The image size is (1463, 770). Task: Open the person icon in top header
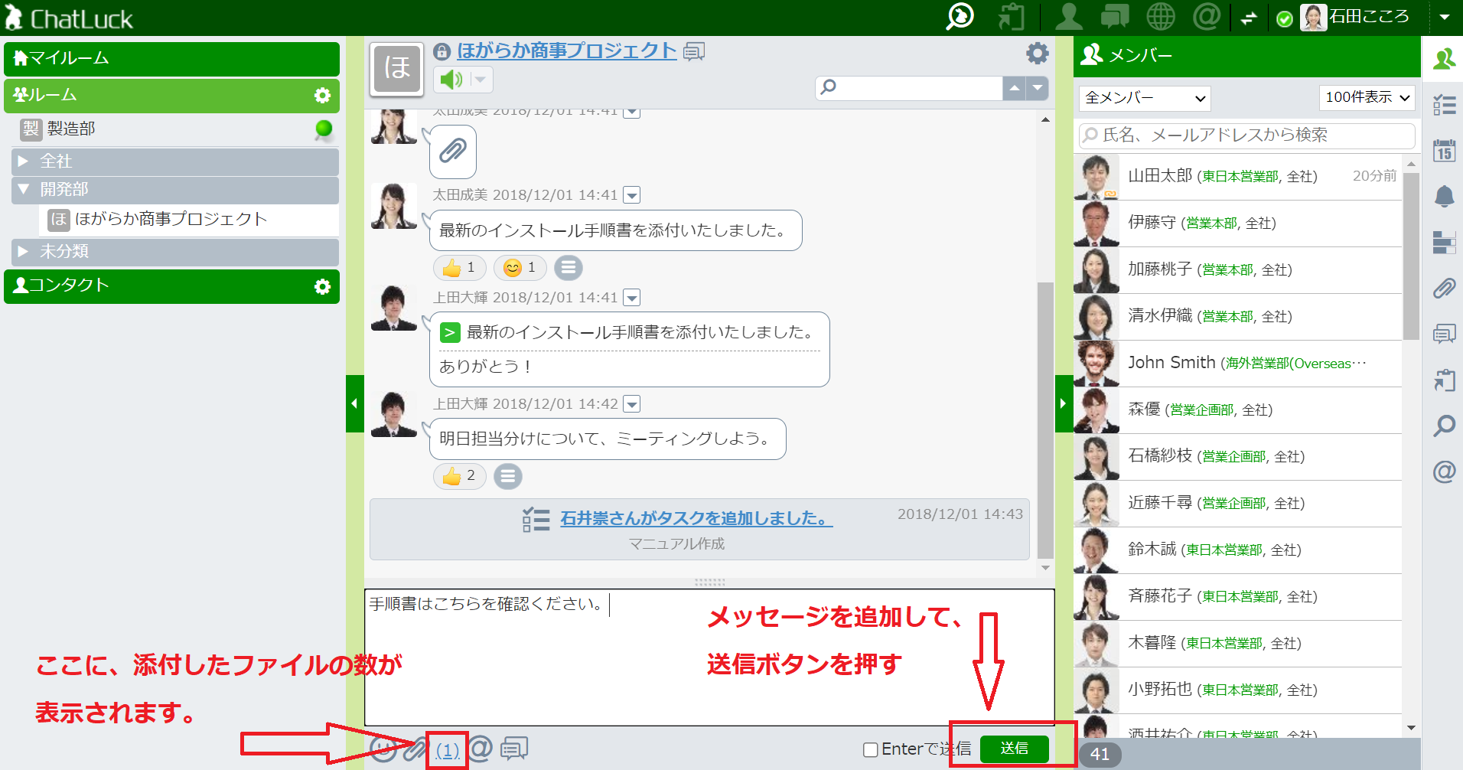[1068, 16]
